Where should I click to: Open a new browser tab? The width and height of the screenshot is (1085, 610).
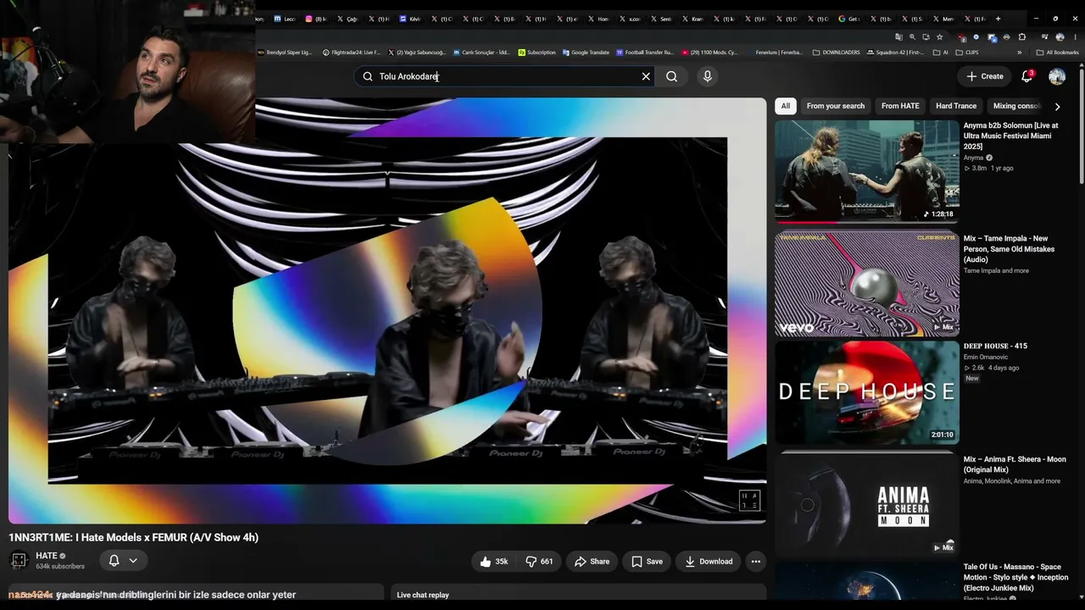coord(998,19)
